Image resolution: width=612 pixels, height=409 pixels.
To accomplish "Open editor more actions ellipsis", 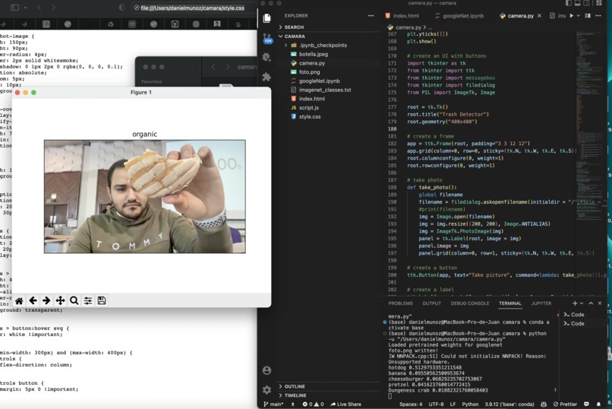I will (598, 16).
